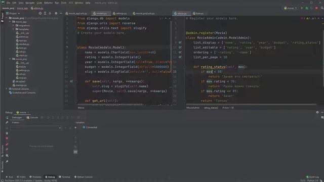The width and height of the screenshot is (324, 182).
Task: Hide the Project panel with minus icon
Action: pyautogui.click(x=61, y=14)
